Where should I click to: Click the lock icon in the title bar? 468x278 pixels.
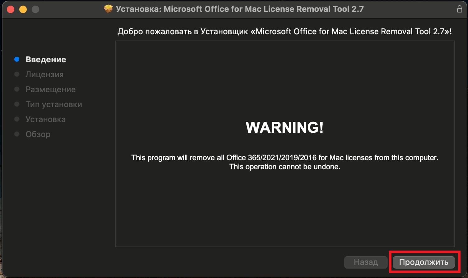(x=459, y=9)
